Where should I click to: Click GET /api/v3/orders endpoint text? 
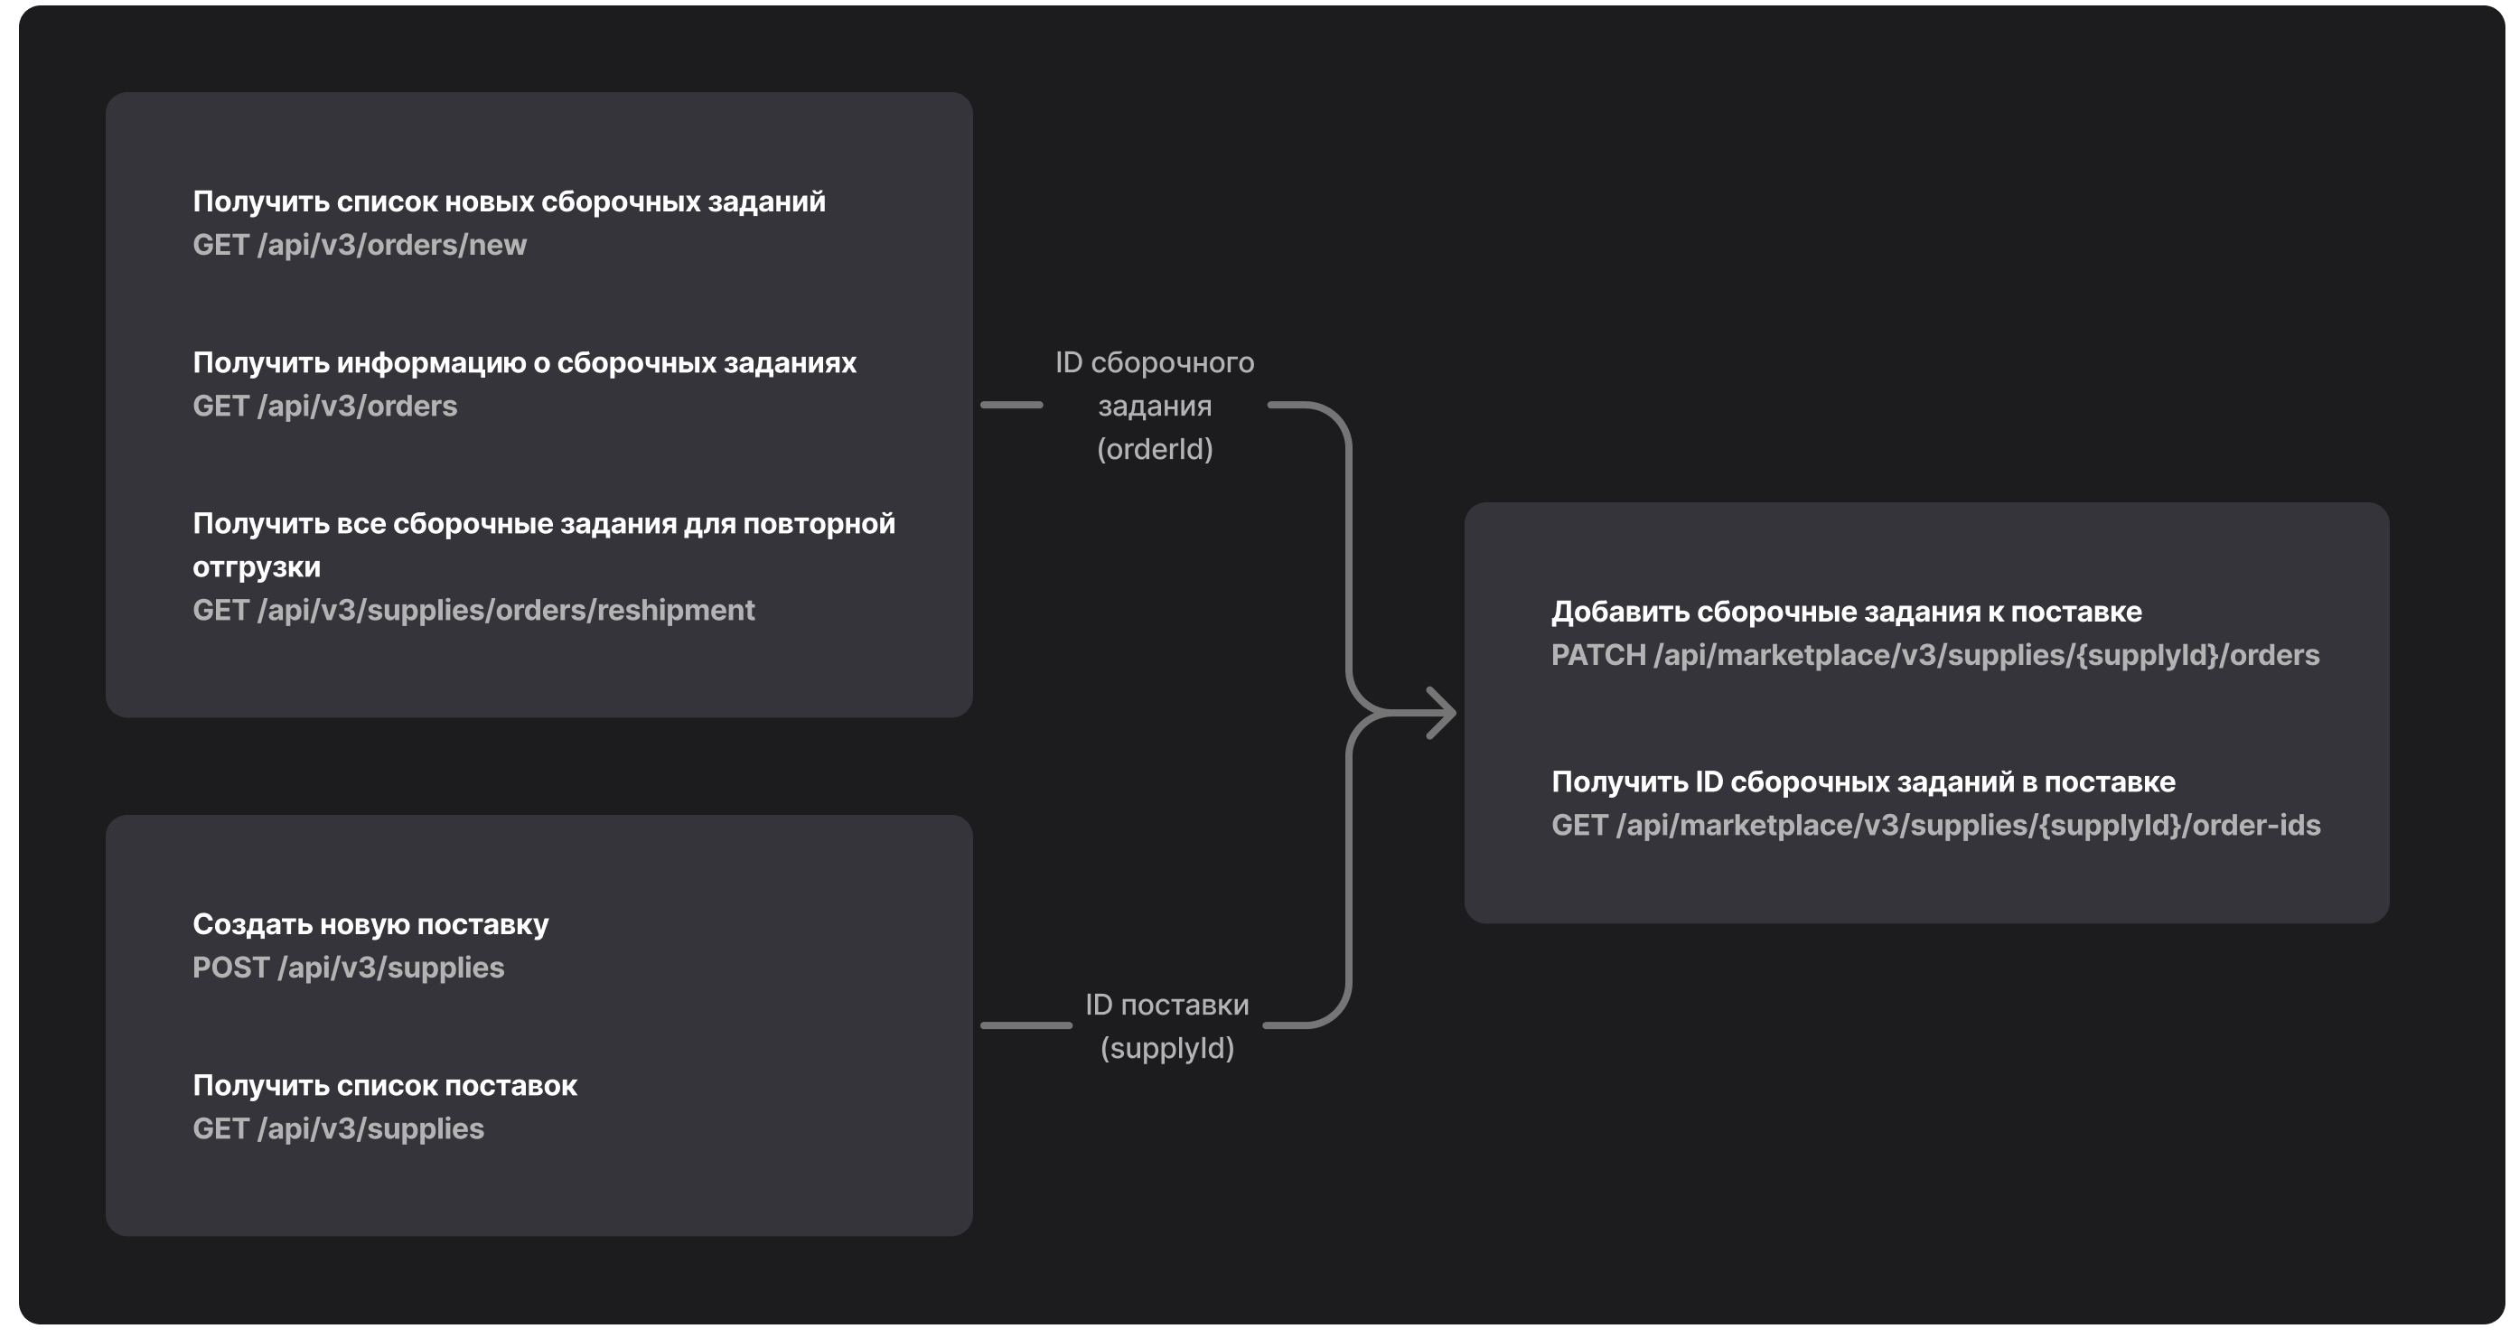[x=324, y=406]
